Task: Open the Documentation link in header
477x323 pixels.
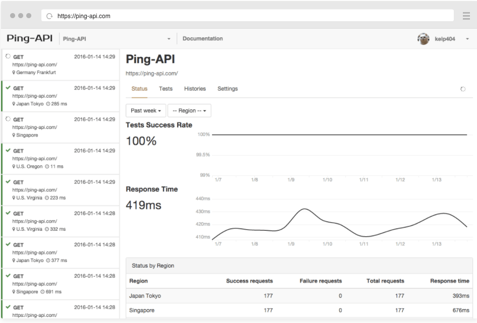Action: 202,39
